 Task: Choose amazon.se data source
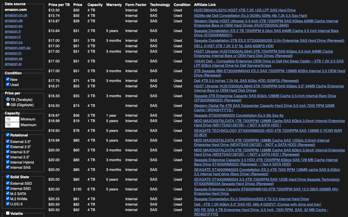[14, 59]
